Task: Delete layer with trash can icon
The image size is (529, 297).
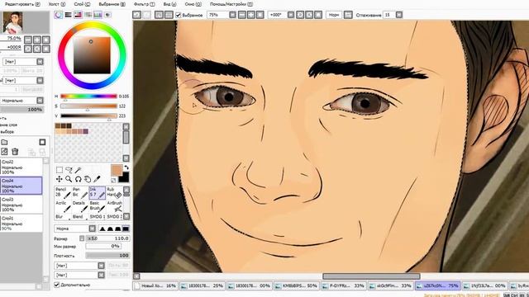Action: 15,152
